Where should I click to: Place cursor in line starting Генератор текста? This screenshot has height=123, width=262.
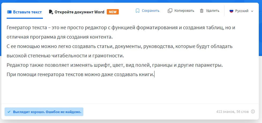pos(121,28)
